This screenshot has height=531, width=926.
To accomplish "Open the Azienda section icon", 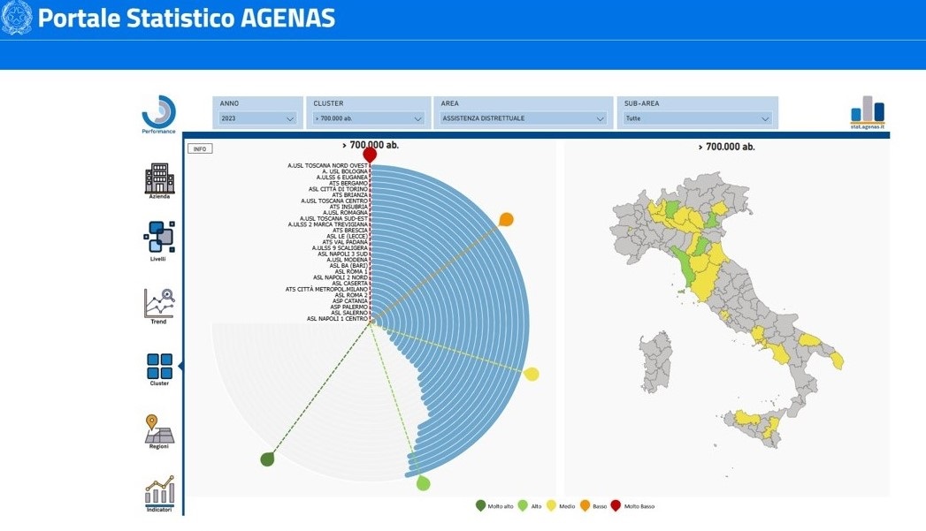I will [x=160, y=179].
